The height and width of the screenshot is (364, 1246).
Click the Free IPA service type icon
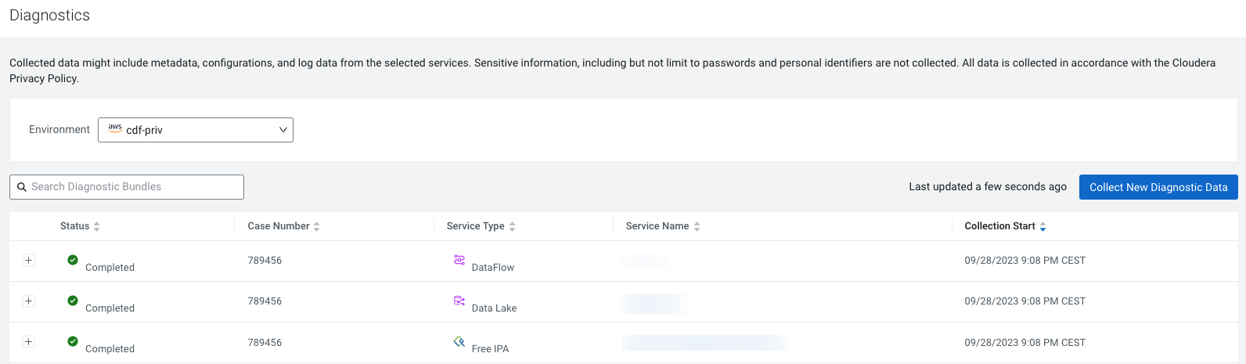(x=459, y=342)
